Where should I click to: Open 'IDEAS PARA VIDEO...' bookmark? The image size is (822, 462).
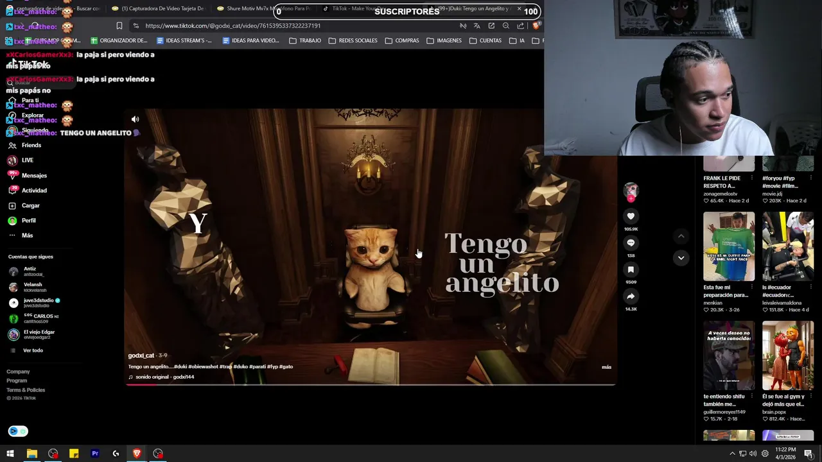250,40
